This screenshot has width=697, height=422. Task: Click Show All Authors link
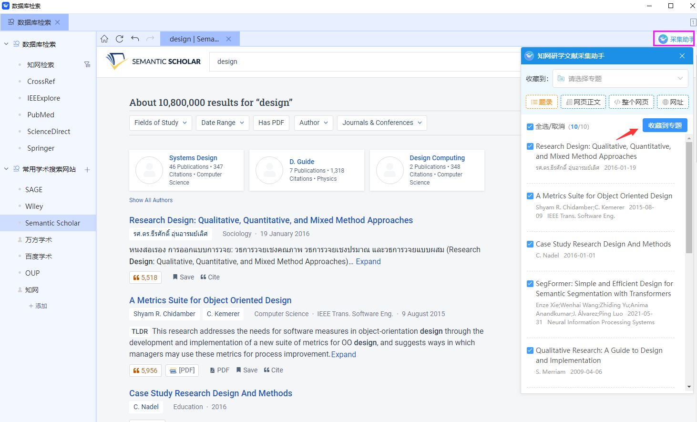[151, 200]
